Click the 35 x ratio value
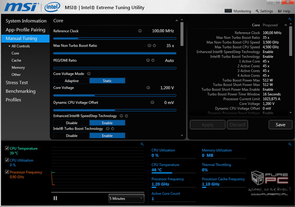 coord(170,45)
